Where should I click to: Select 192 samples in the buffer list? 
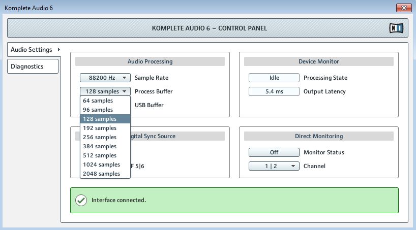point(105,128)
